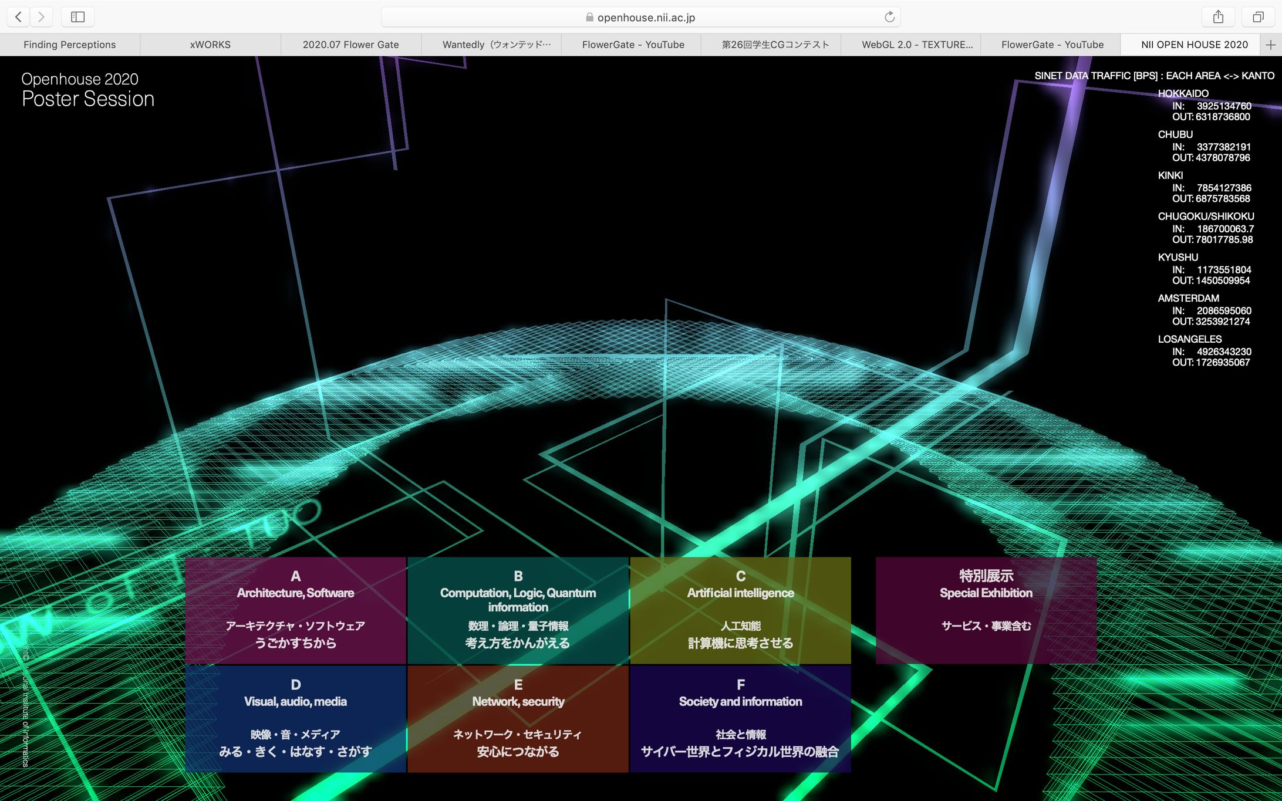The width and height of the screenshot is (1282, 801).
Task: Open category D Visual, audio, media
Action: pyautogui.click(x=295, y=718)
